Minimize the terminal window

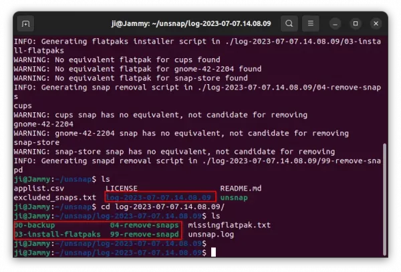tap(335, 24)
